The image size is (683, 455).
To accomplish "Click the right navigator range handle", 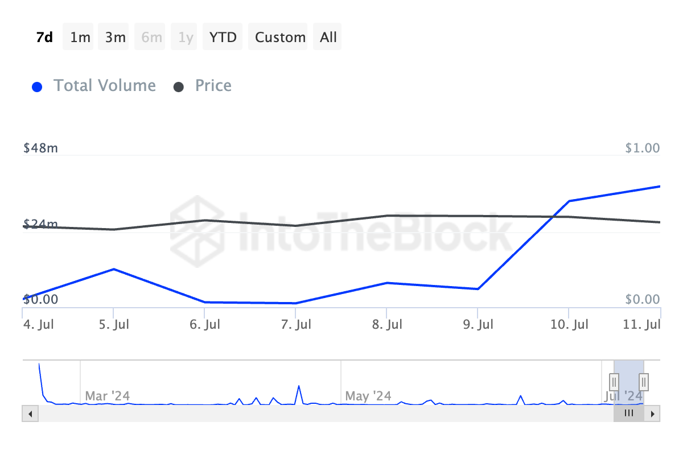I will pyautogui.click(x=644, y=380).
